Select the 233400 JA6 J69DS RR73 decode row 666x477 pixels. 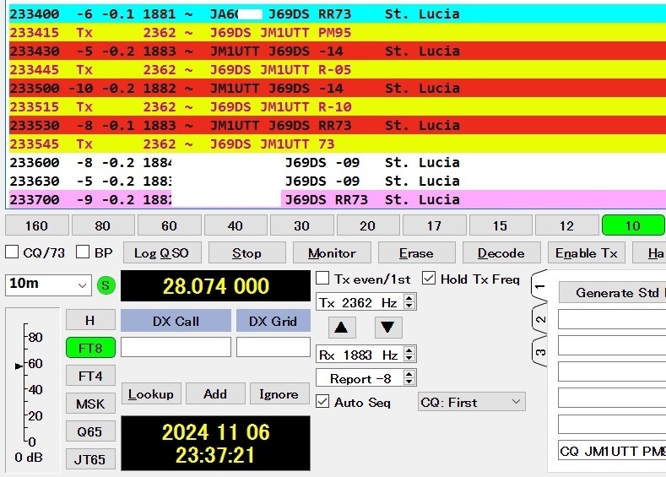[x=338, y=14]
